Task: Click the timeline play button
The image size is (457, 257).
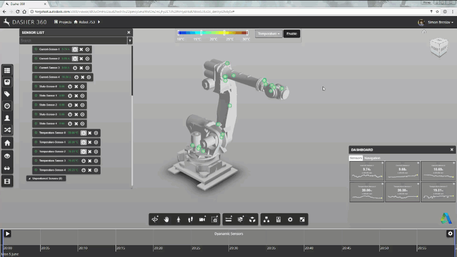Action: coord(7,234)
